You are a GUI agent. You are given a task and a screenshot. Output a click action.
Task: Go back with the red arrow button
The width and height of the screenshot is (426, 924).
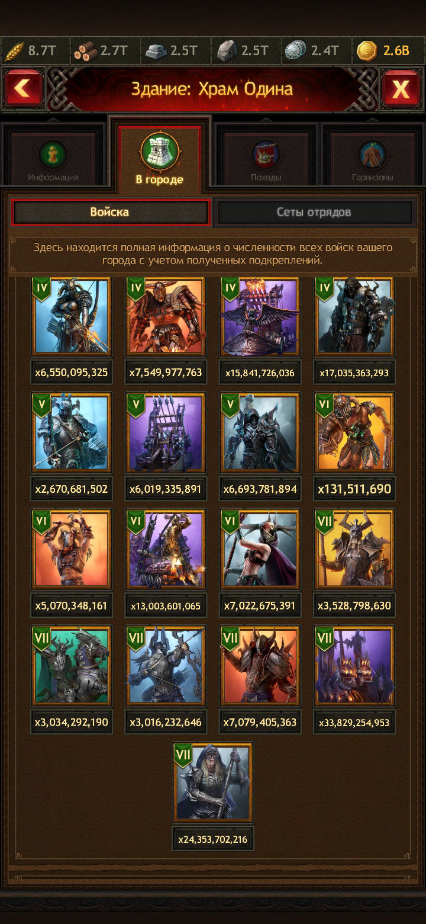(23, 89)
